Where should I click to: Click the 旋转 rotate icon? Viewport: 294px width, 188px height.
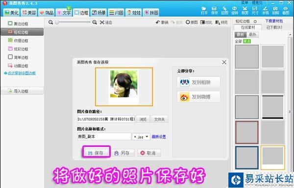click(x=235, y=11)
